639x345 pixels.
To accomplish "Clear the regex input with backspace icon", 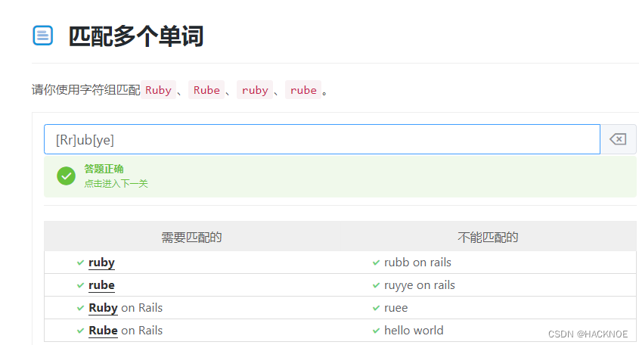I will pos(618,139).
